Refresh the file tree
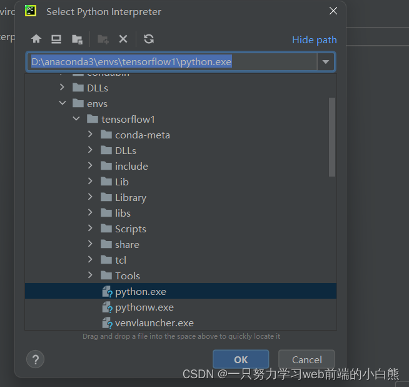 coord(149,39)
